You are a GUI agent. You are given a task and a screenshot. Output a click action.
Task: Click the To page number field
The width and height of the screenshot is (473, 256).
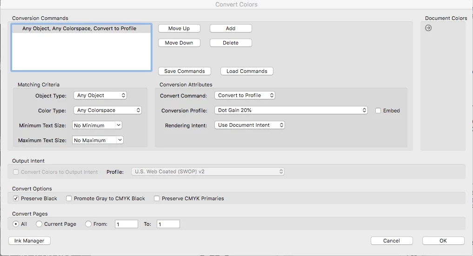tap(168, 224)
